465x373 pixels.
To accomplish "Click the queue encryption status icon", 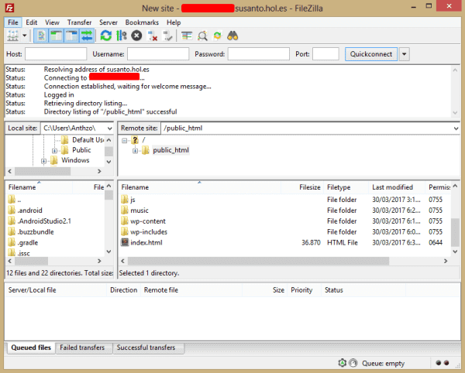I will pyautogui.click(x=343, y=363).
